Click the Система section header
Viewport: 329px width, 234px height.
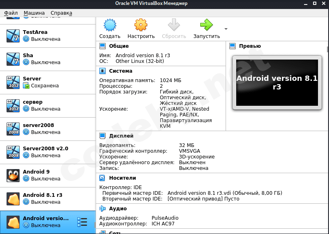pos(121,71)
